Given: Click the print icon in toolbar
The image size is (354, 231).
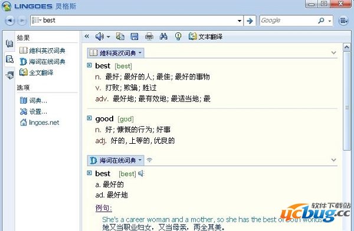Looking at the screenshot, I should [149, 37].
